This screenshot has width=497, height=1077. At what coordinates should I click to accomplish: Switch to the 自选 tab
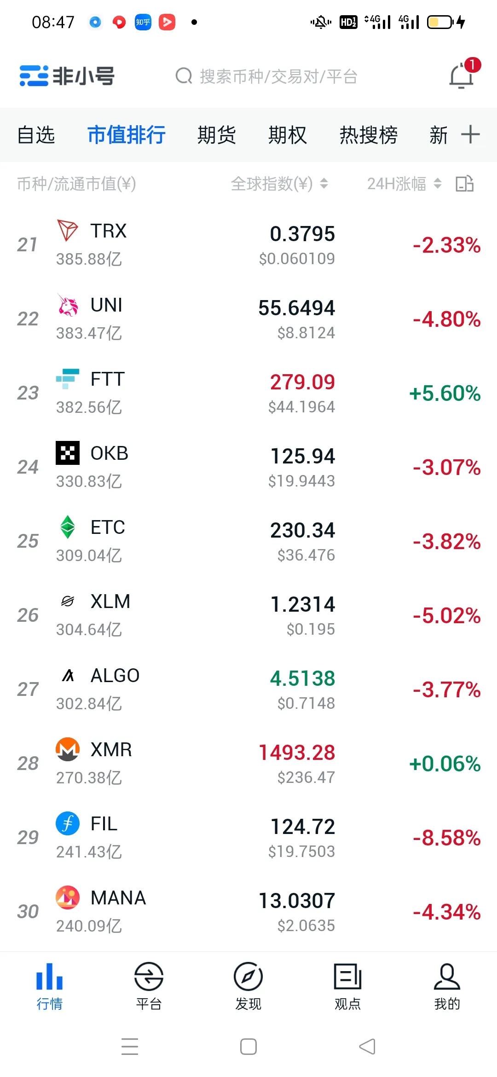[36, 135]
